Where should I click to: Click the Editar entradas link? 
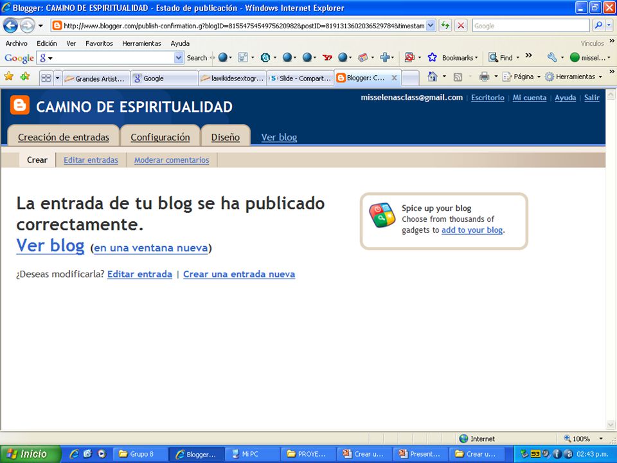[91, 160]
